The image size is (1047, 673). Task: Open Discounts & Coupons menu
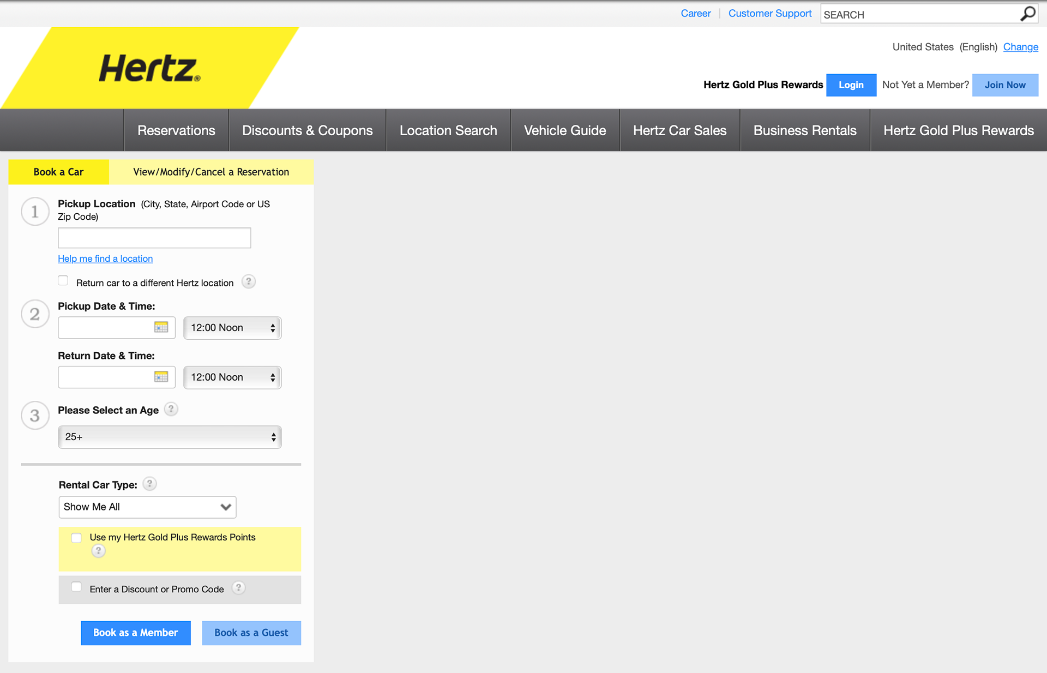click(x=308, y=130)
